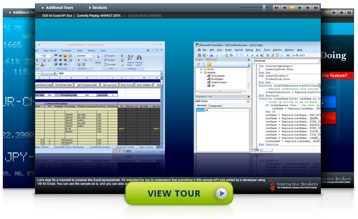Click Styles icon in Excel ribbon

coord(98,59)
